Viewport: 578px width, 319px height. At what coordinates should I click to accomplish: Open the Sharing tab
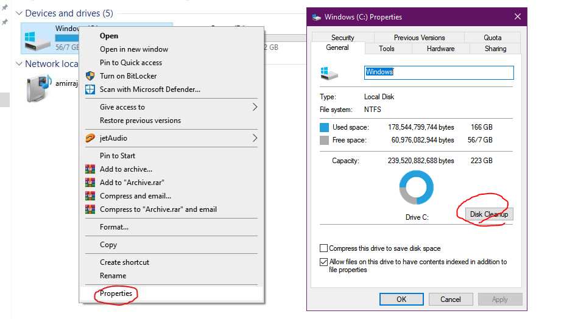point(495,49)
